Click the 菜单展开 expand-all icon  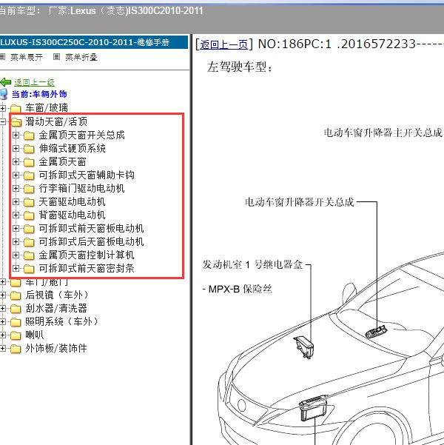coord(2,57)
